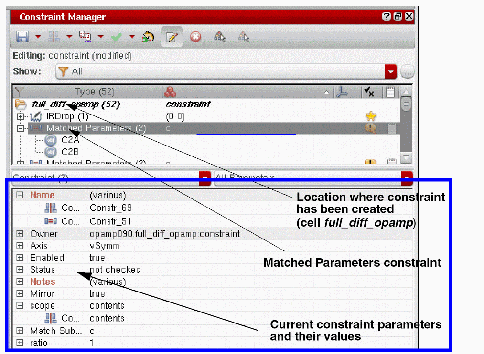Collapse the scope parameter group
Screen dimensions: 484x354
click(x=20, y=306)
